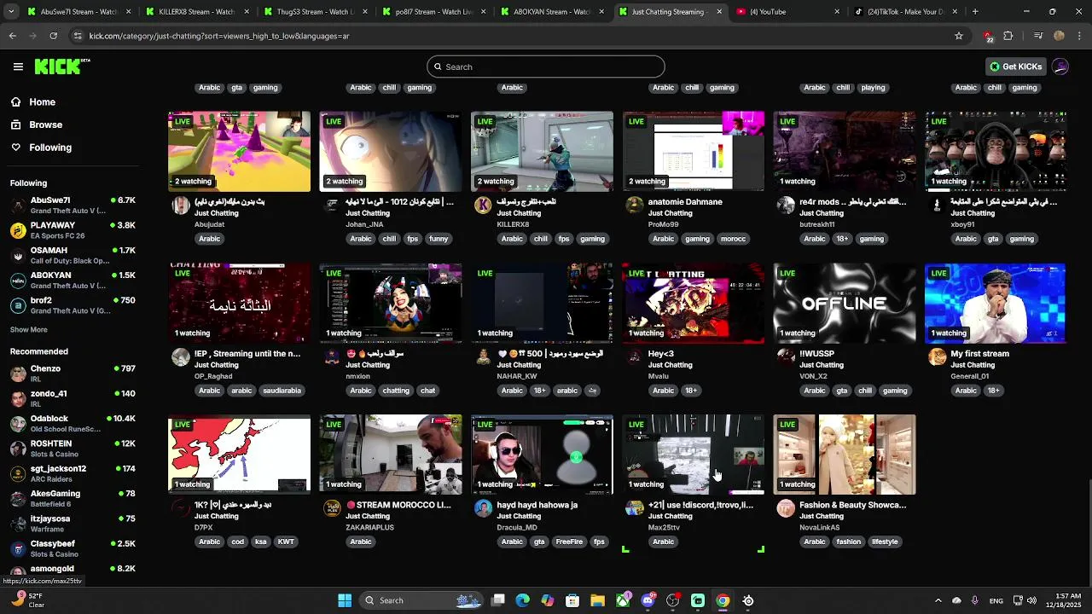Open the Browse sidebar item
The image size is (1092, 614).
click(x=45, y=125)
